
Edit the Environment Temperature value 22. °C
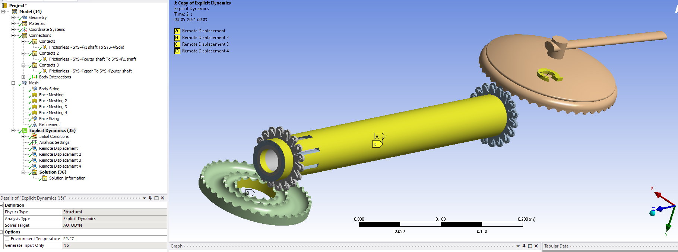pyautogui.click(x=114, y=239)
